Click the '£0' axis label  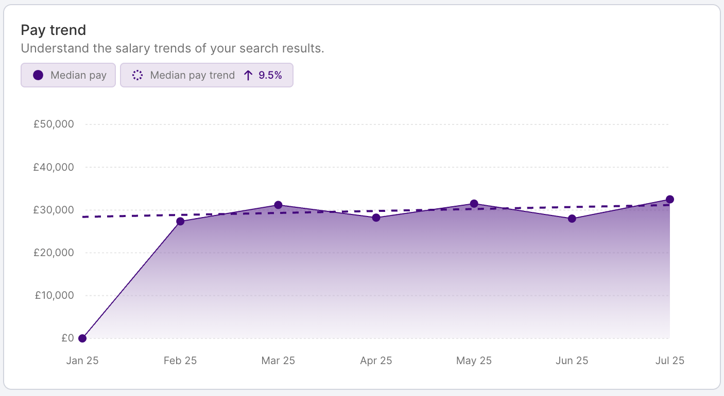click(x=67, y=338)
